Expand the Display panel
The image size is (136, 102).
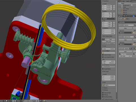103,88
